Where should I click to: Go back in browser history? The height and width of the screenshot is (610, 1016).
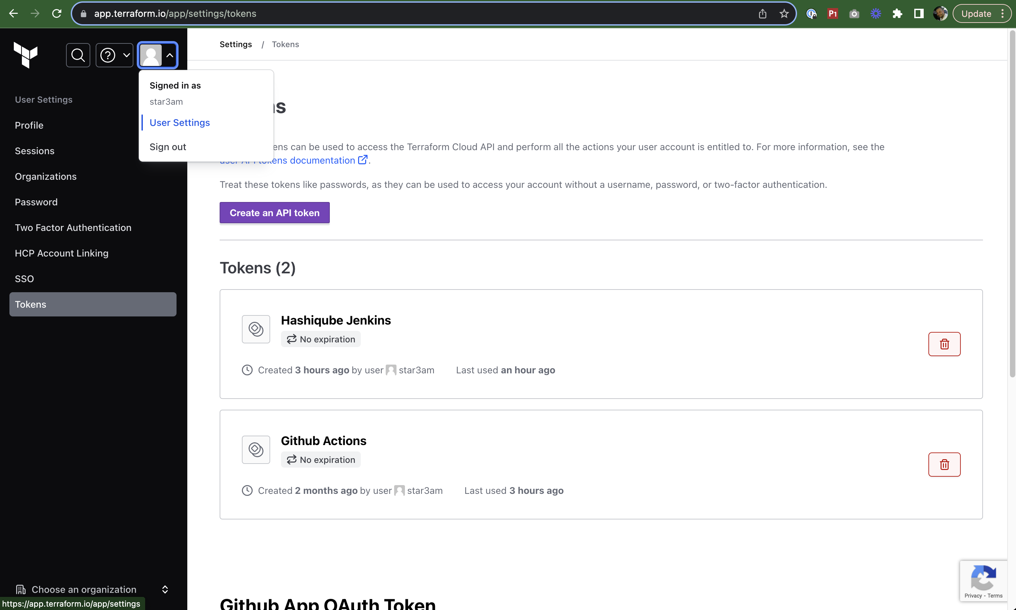[13, 13]
